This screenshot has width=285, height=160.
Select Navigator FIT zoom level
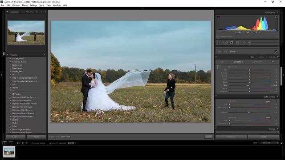pyautogui.click(x=27, y=12)
